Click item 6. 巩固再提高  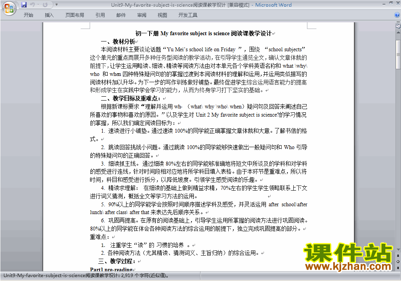click(x=199, y=225)
